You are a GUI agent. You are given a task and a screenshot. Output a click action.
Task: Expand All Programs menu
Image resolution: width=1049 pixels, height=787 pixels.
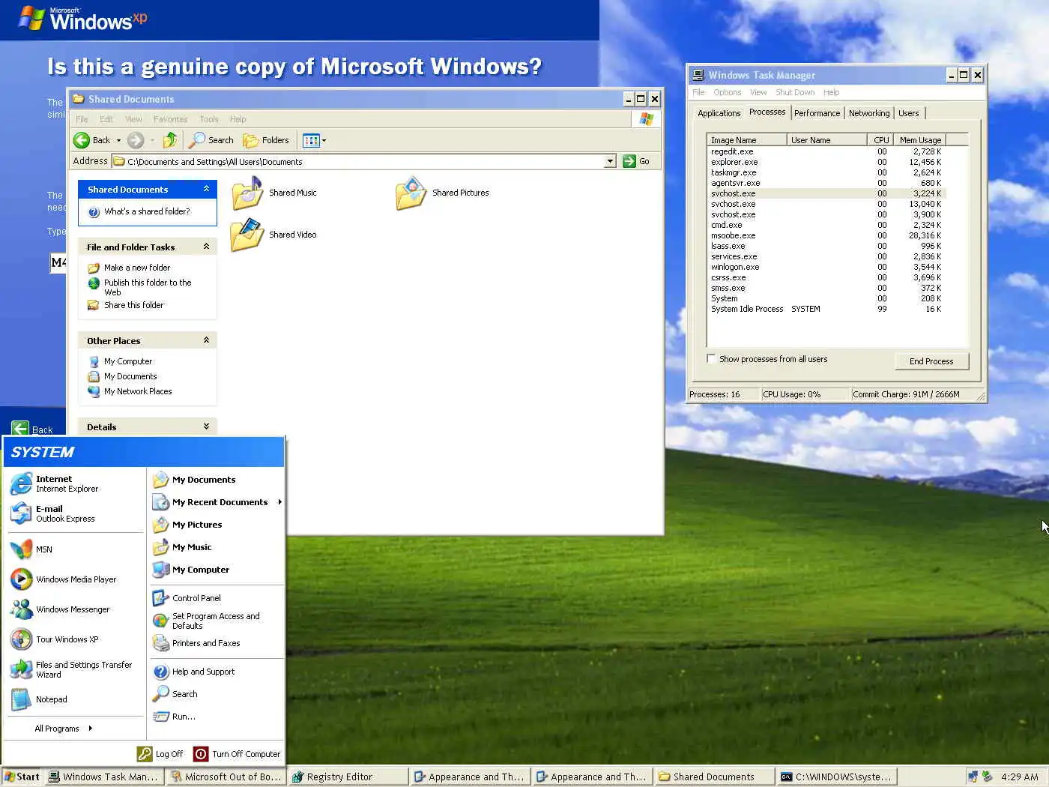[64, 729]
